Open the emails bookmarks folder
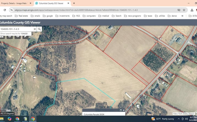 35,16
